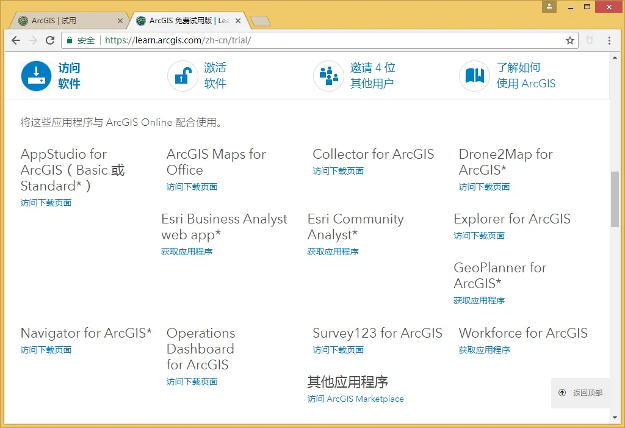Open Survey123 for ArcGIS download link
This screenshot has width=625, height=428.
pyautogui.click(x=338, y=350)
